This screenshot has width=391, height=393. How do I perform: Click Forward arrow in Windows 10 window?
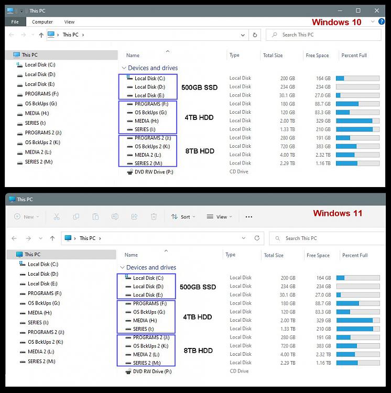[23, 35]
